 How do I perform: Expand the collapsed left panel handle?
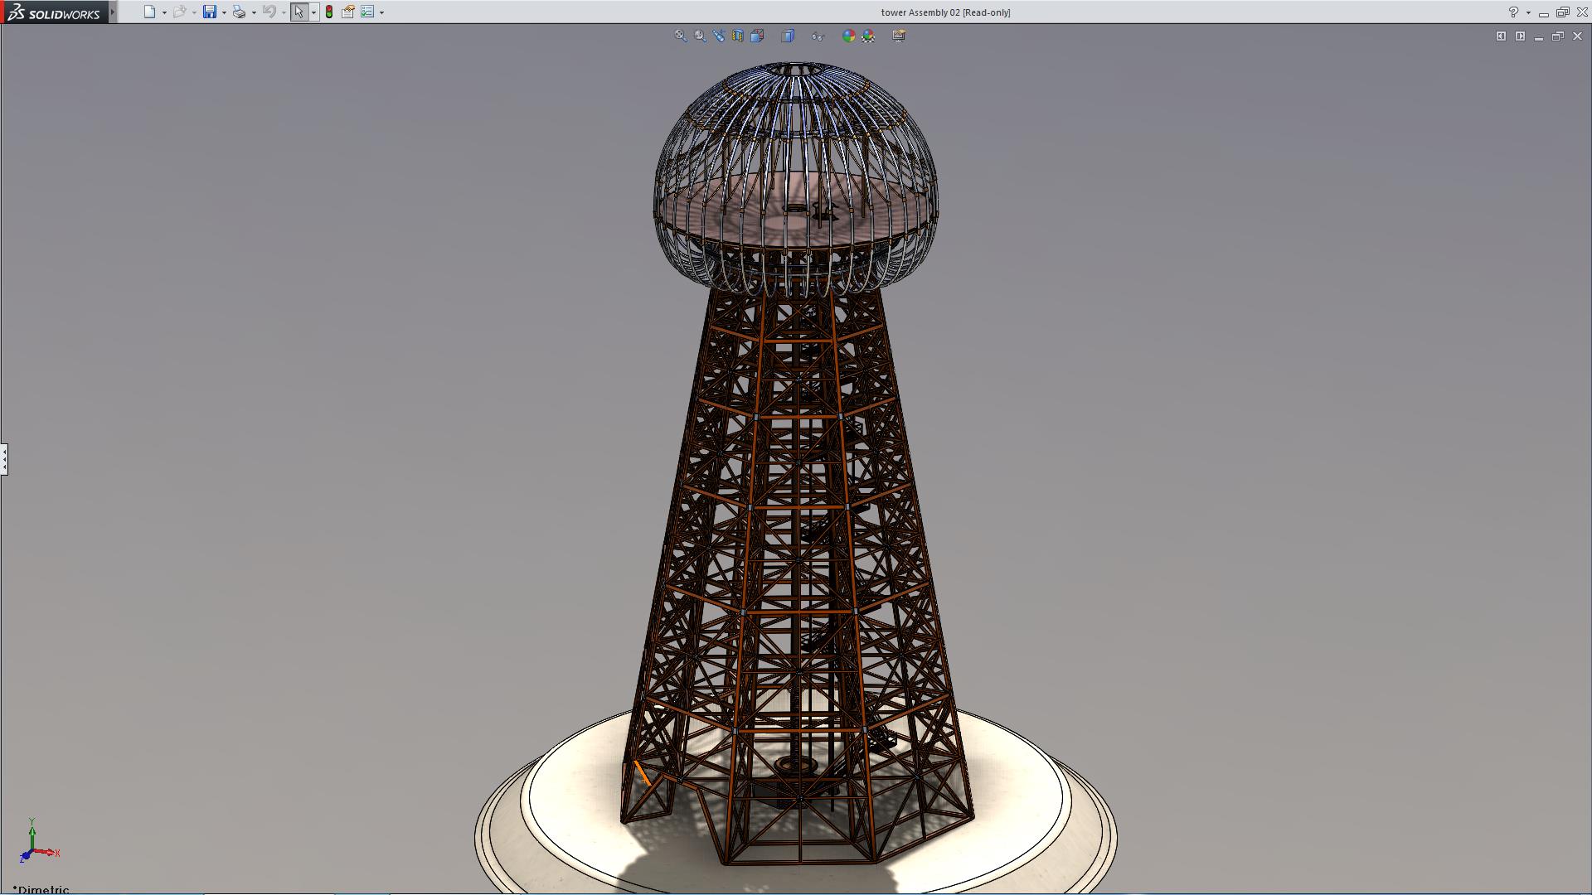point(4,458)
